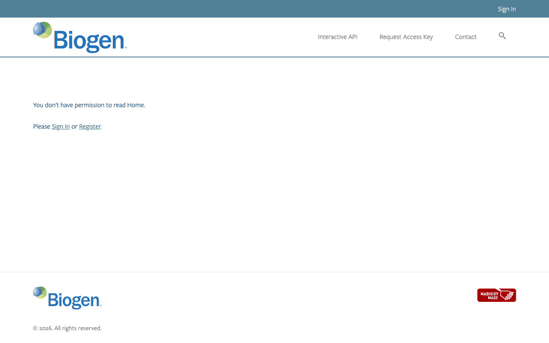Screen dimensions: 549x343
Task: Open the Interactive API menu item
Action: click(338, 37)
